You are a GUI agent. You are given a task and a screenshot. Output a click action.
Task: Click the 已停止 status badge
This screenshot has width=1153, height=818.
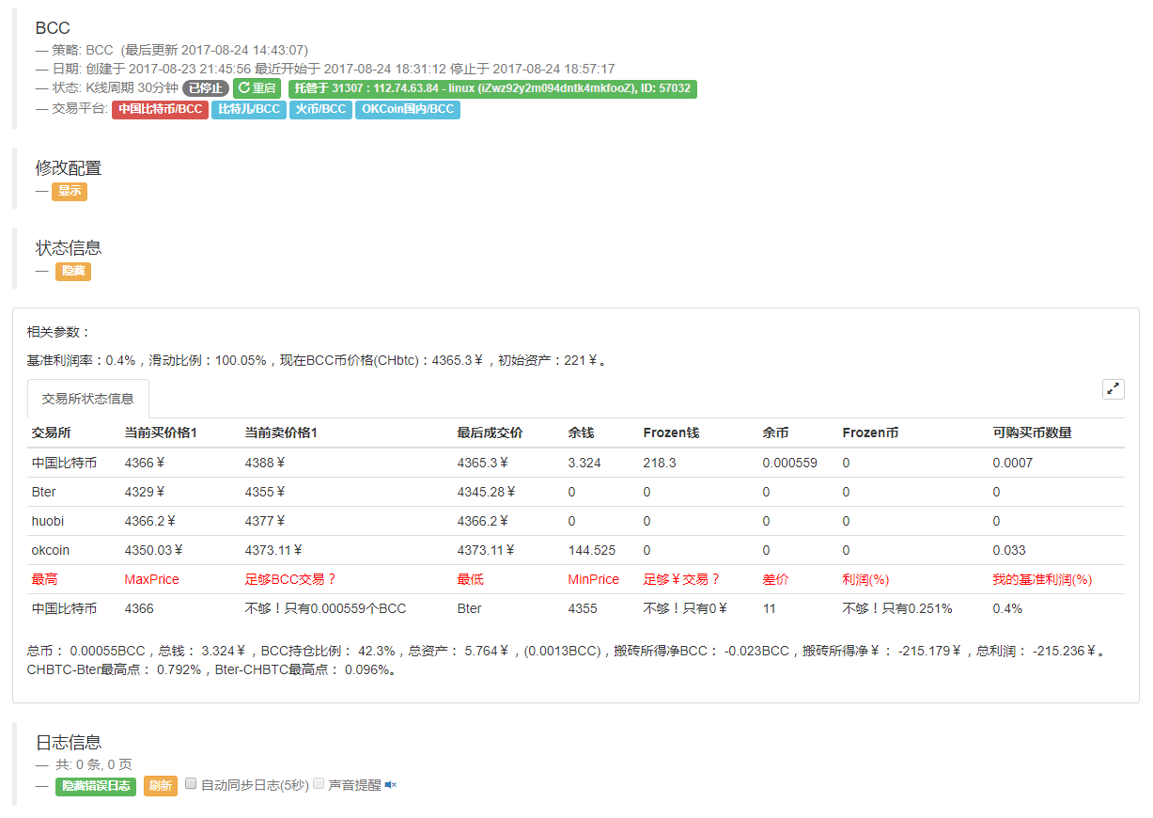pyautogui.click(x=206, y=88)
